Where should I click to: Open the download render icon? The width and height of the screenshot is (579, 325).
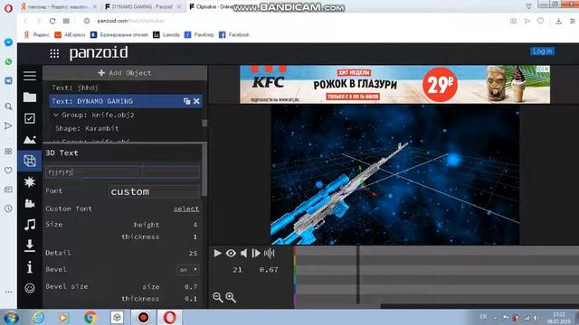tap(30, 246)
